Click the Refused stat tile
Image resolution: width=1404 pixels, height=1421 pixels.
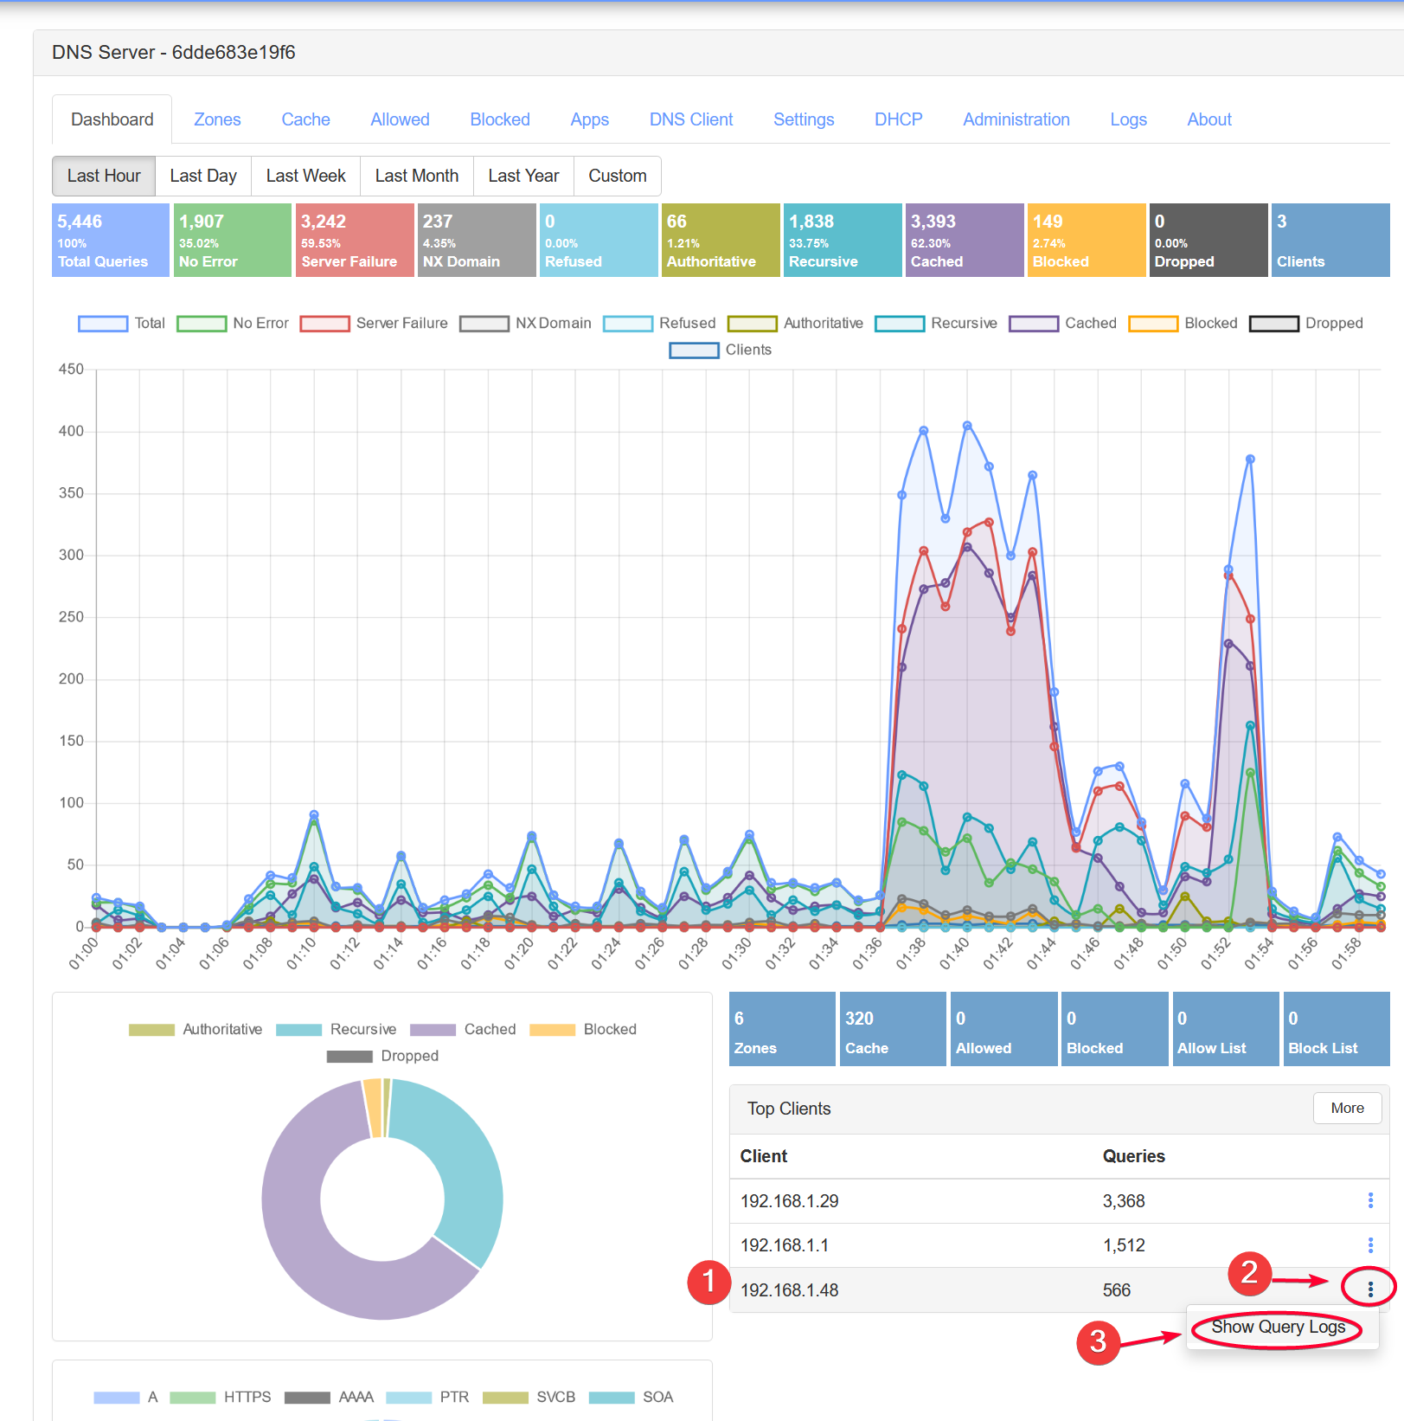599,241
